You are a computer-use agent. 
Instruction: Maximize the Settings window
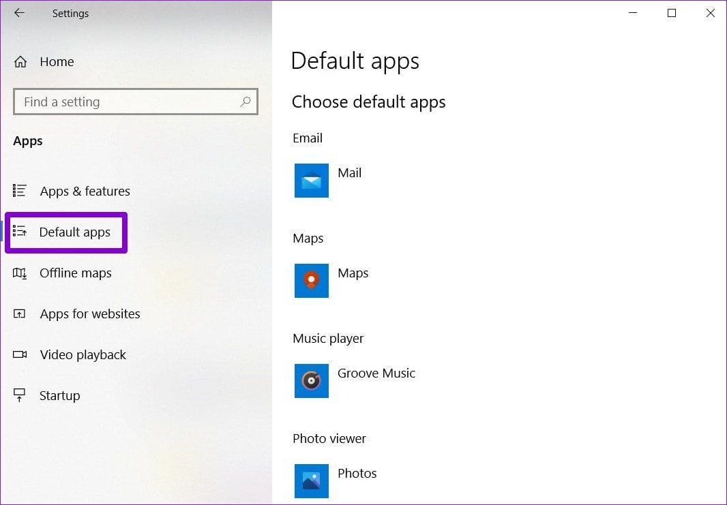tap(671, 13)
